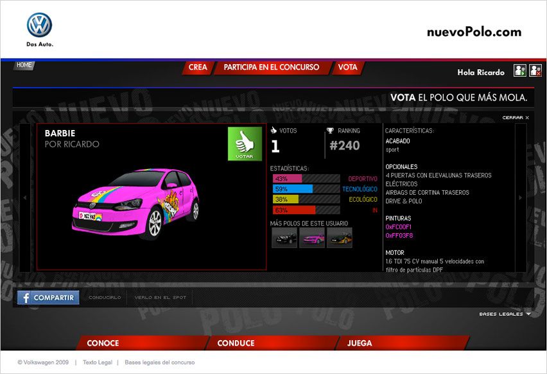Image resolution: width=547 pixels, height=374 pixels.
Task: Open Bases legales del concurso link
Action: coord(159,362)
